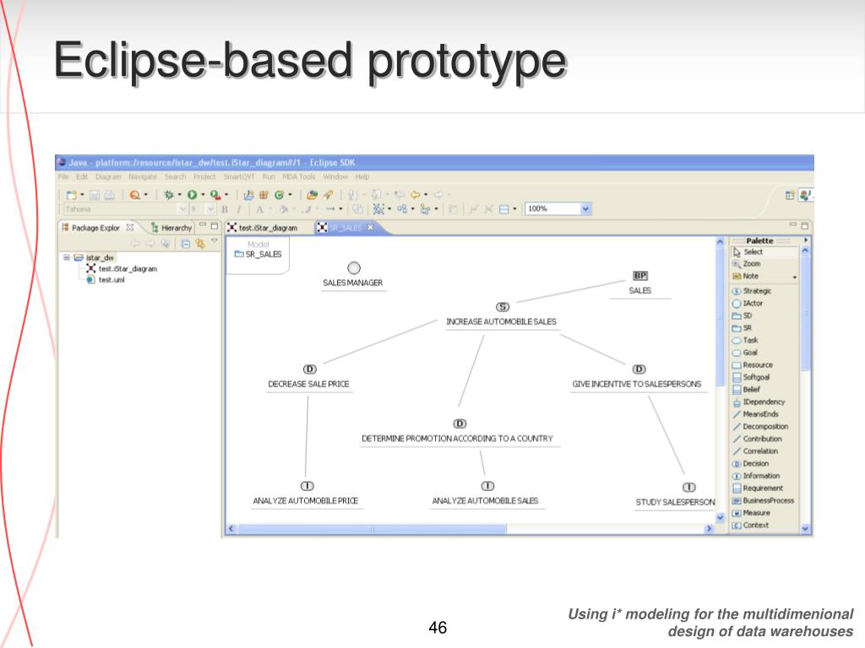Click the Debug bug toolbar icon
The image size is (865, 648).
tap(169, 195)
